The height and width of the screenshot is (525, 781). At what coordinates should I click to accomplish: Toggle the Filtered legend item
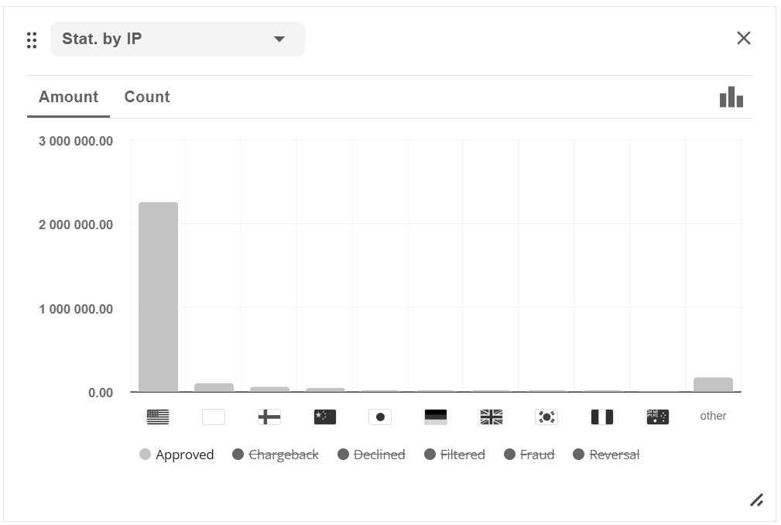coord(455,455)
